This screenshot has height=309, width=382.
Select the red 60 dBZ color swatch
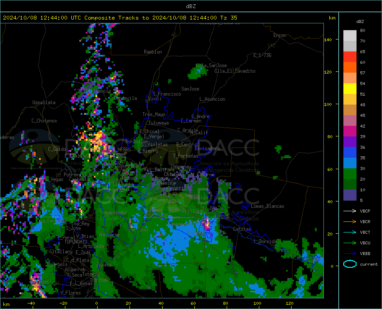click(350, 57)
